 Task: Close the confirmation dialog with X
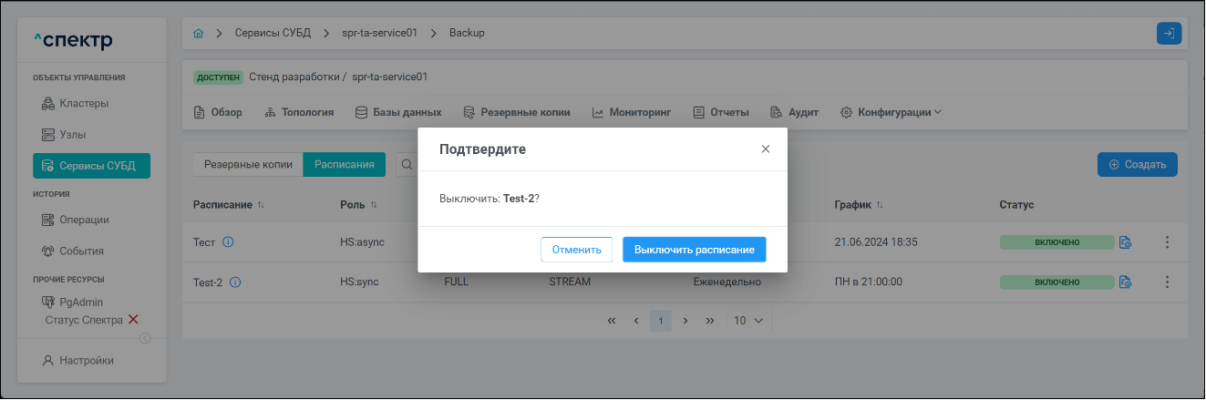coord(766,149)
